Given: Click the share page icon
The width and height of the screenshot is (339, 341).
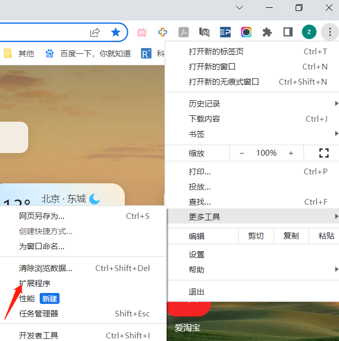Looking at the screenshot, I should [x=95, y=32].
